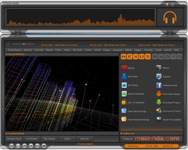Image resolution: width=188 pixels, height=150 pixels.
Task: Open the History menu
Action: (x=67, y=50)
